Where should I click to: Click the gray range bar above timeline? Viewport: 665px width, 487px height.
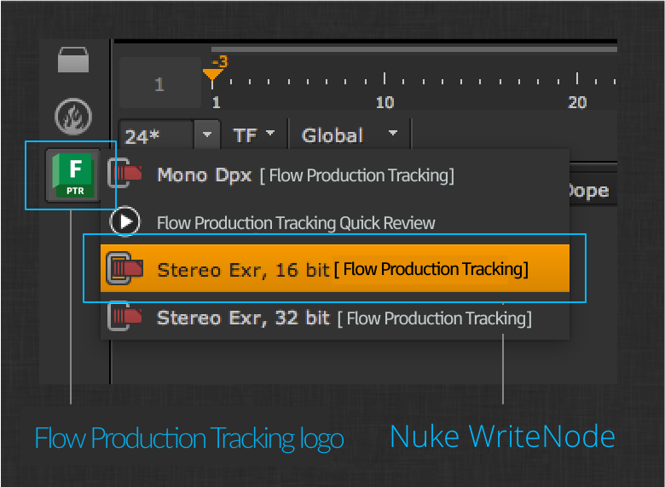(x=414, y=49)
